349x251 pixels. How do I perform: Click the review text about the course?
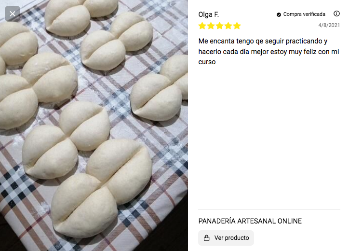[x=268, y=52]
